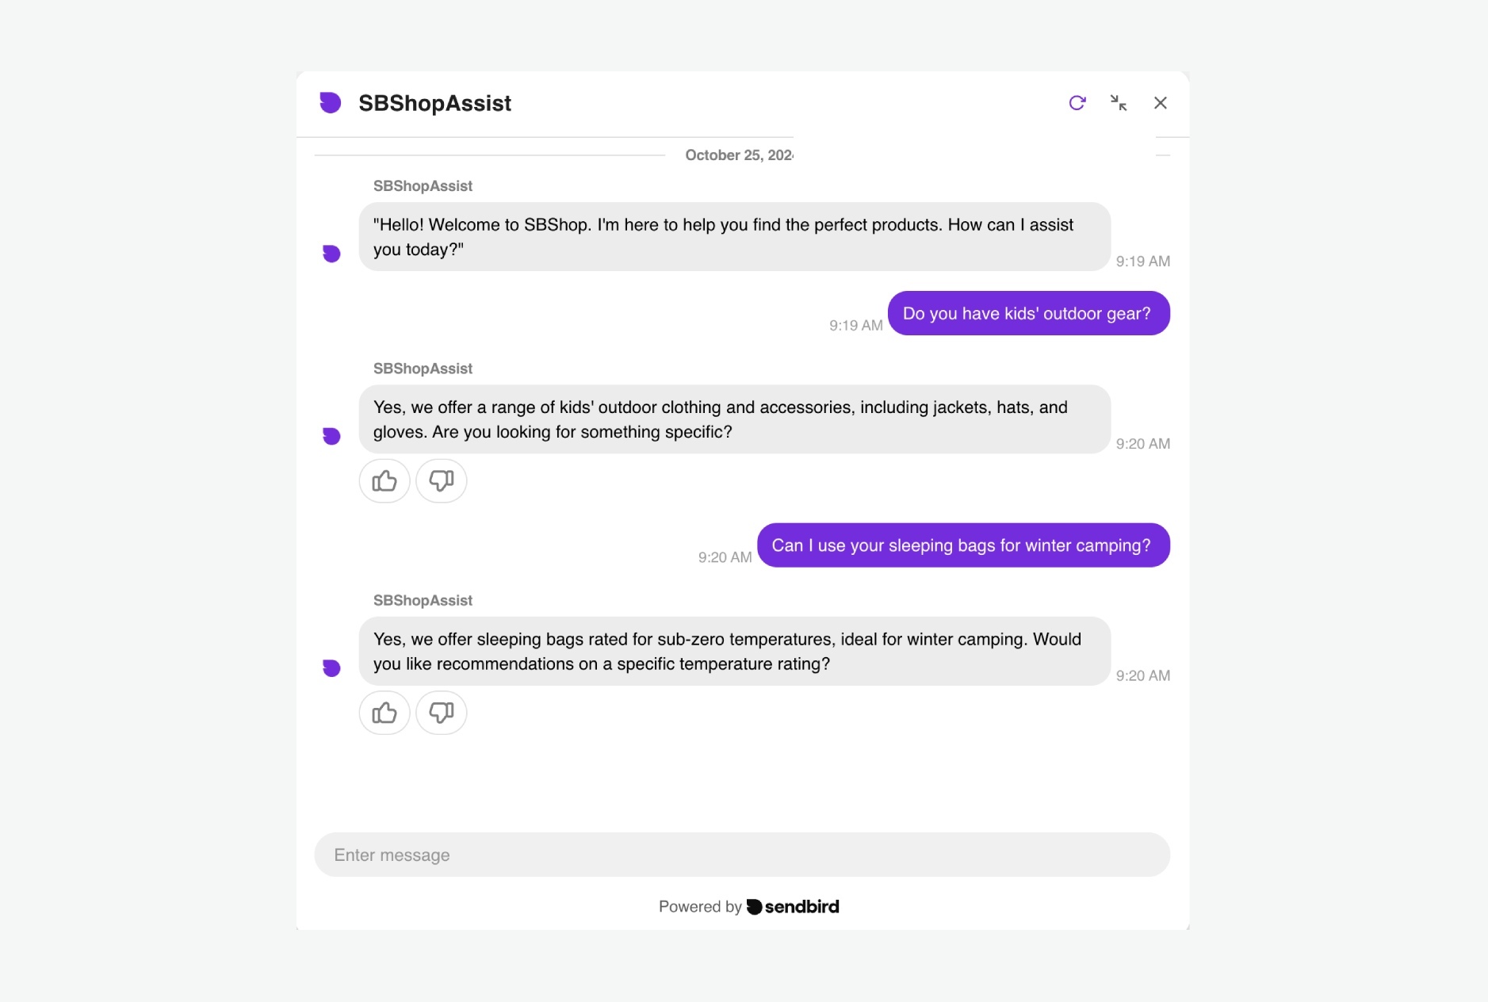Click the bot avatar beside the sleeping bag reply

coord(331,667)
